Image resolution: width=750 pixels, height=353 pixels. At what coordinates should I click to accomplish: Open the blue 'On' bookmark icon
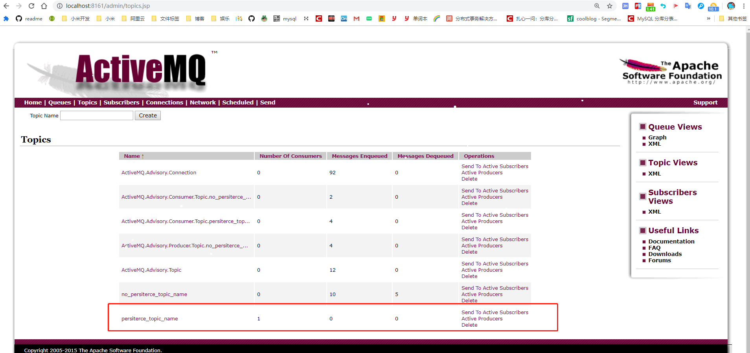coord(344,18)
